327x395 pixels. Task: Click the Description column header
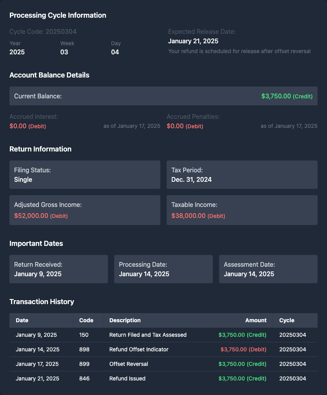125,320
